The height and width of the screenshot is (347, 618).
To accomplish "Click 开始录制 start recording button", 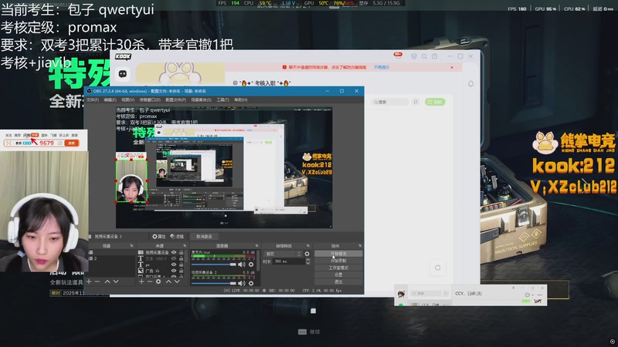I will [338, 261].
